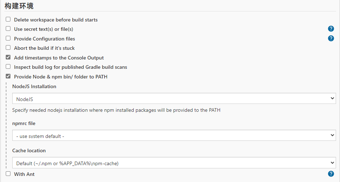
Task: Uncheck Add timestamps to the Console Output
Action: pyautogui.click(x=8, y=57)
